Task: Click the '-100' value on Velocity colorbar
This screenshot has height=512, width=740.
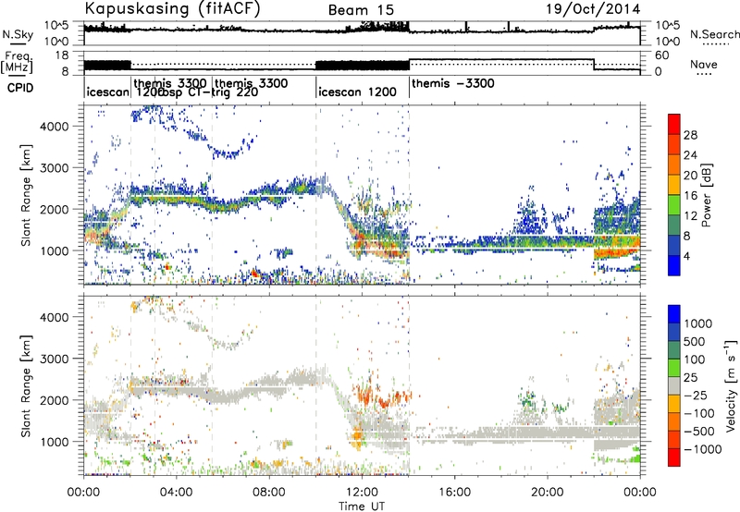Action: pyautogui.click(x=697, y=413)
